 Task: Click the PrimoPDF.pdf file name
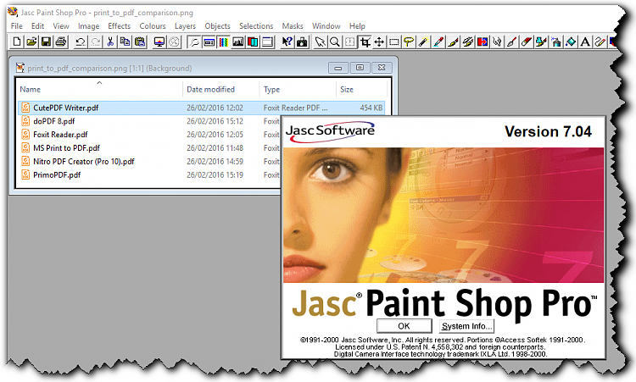(x=57, y=175)
